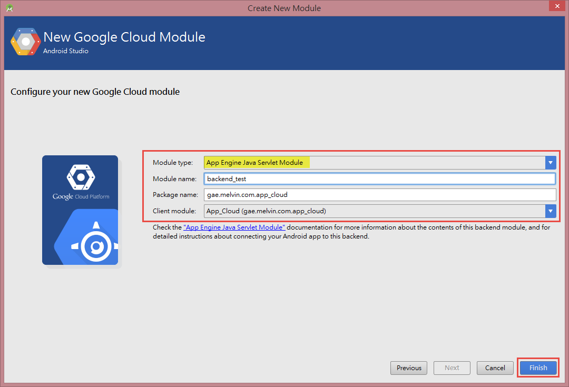Click the 'Android Studio' subtitle text

(x=66, y=51)
